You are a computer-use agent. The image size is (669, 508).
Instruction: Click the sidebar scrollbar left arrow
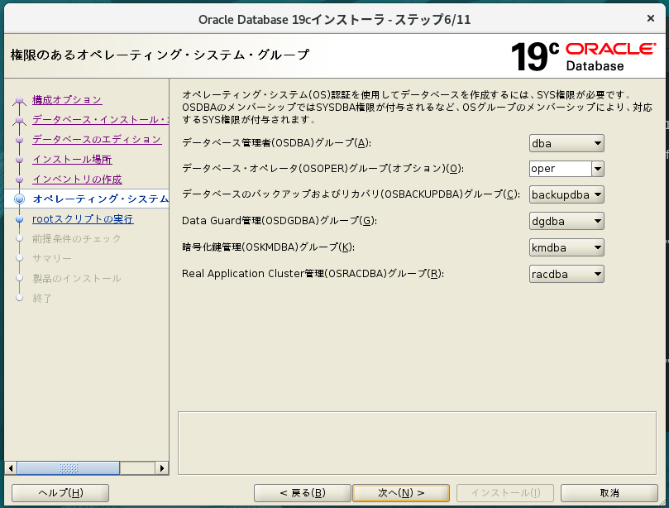pos(11,468)
